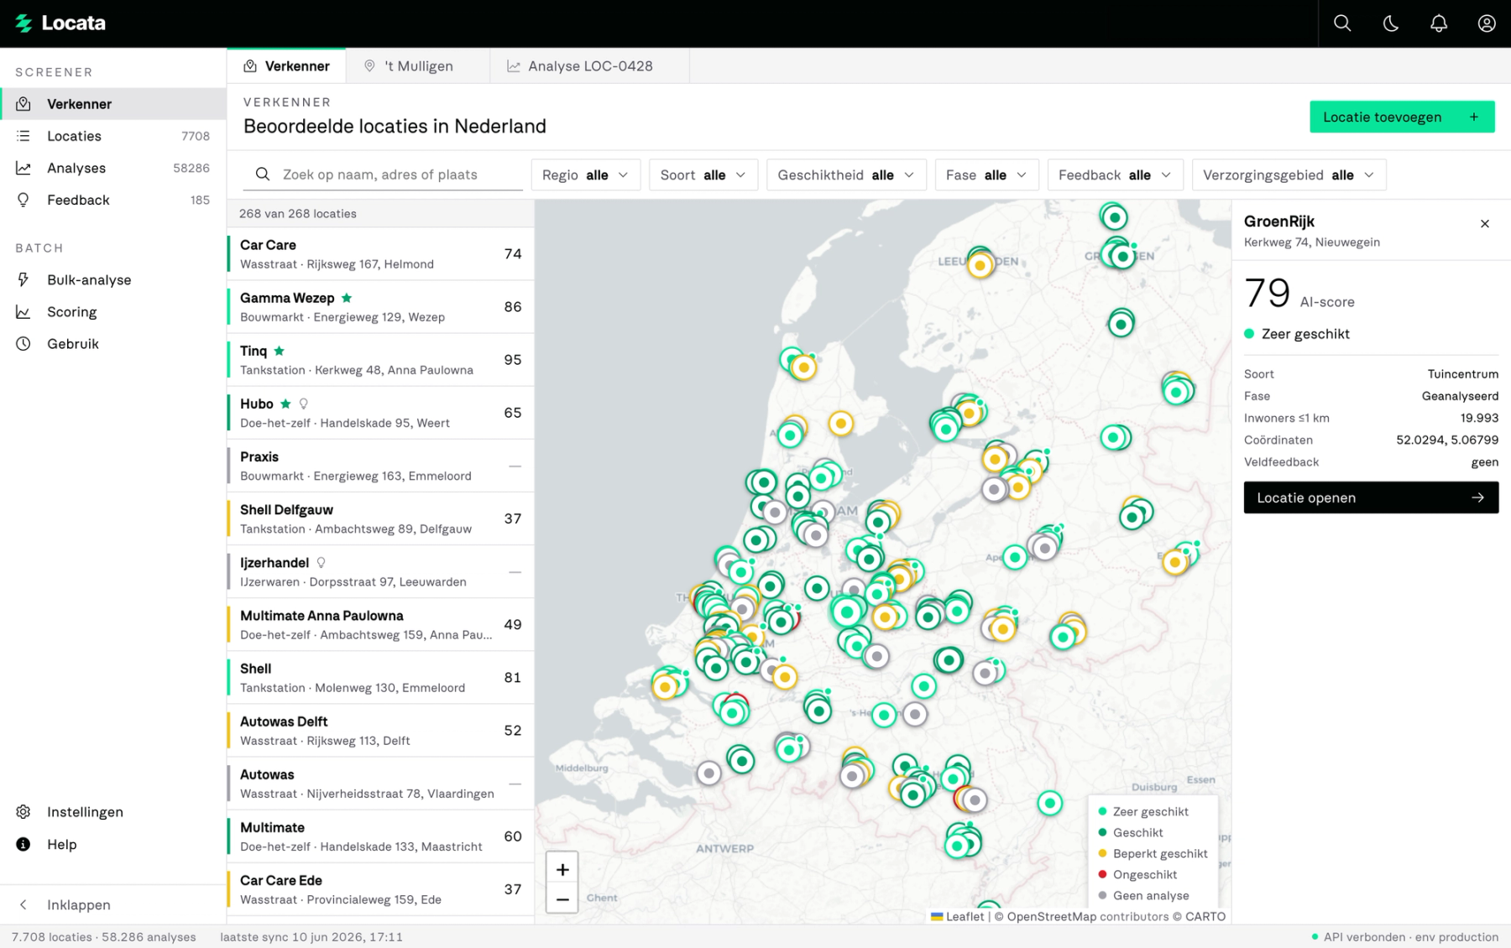1511x948 pixels.
Task: Click Verkenner tab map-pin icon
Action: tap(250, 65)
